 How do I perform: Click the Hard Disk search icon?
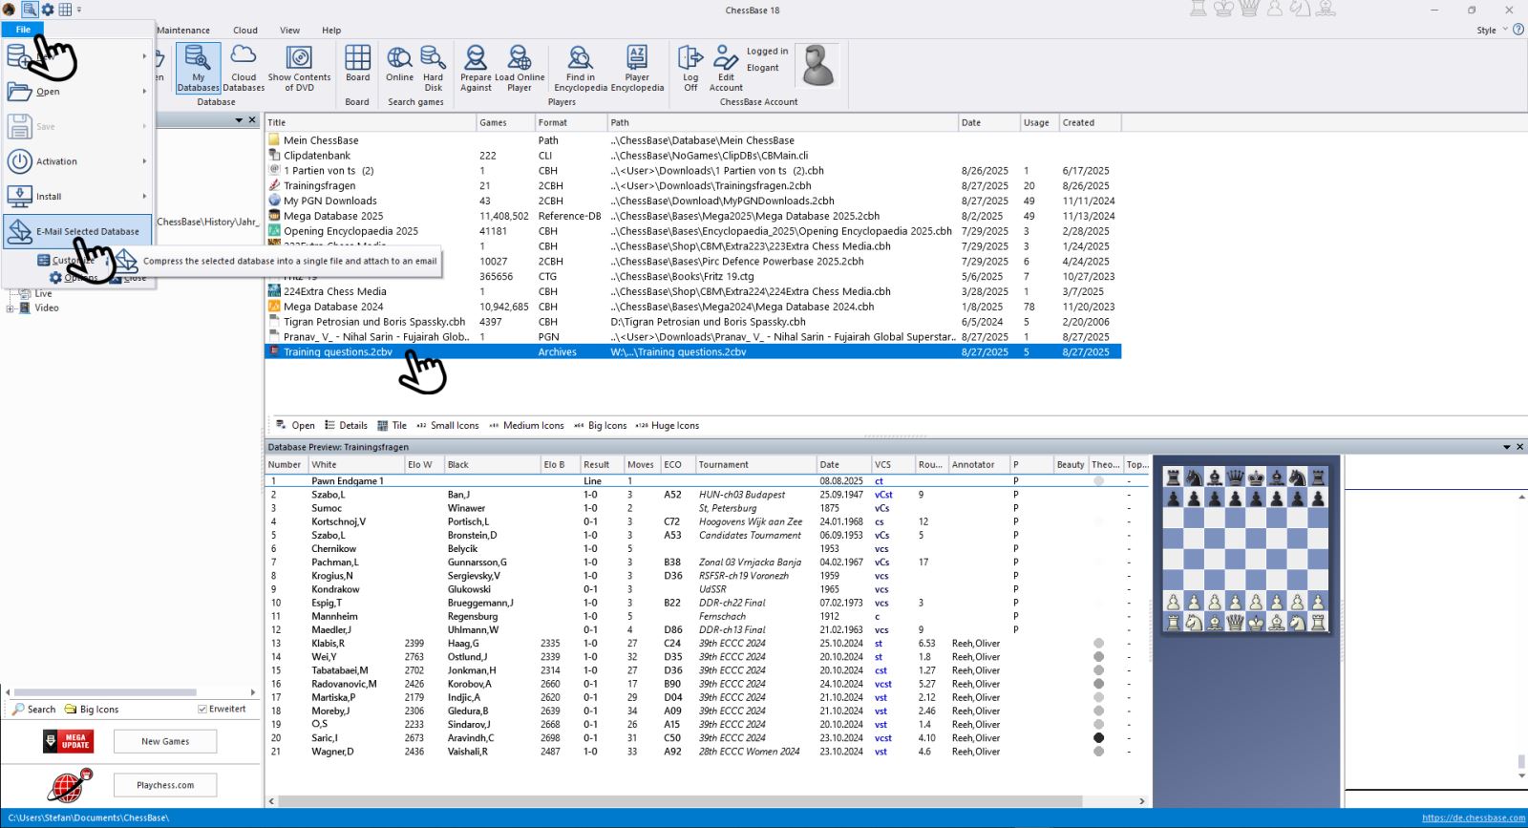pos(433,68)
